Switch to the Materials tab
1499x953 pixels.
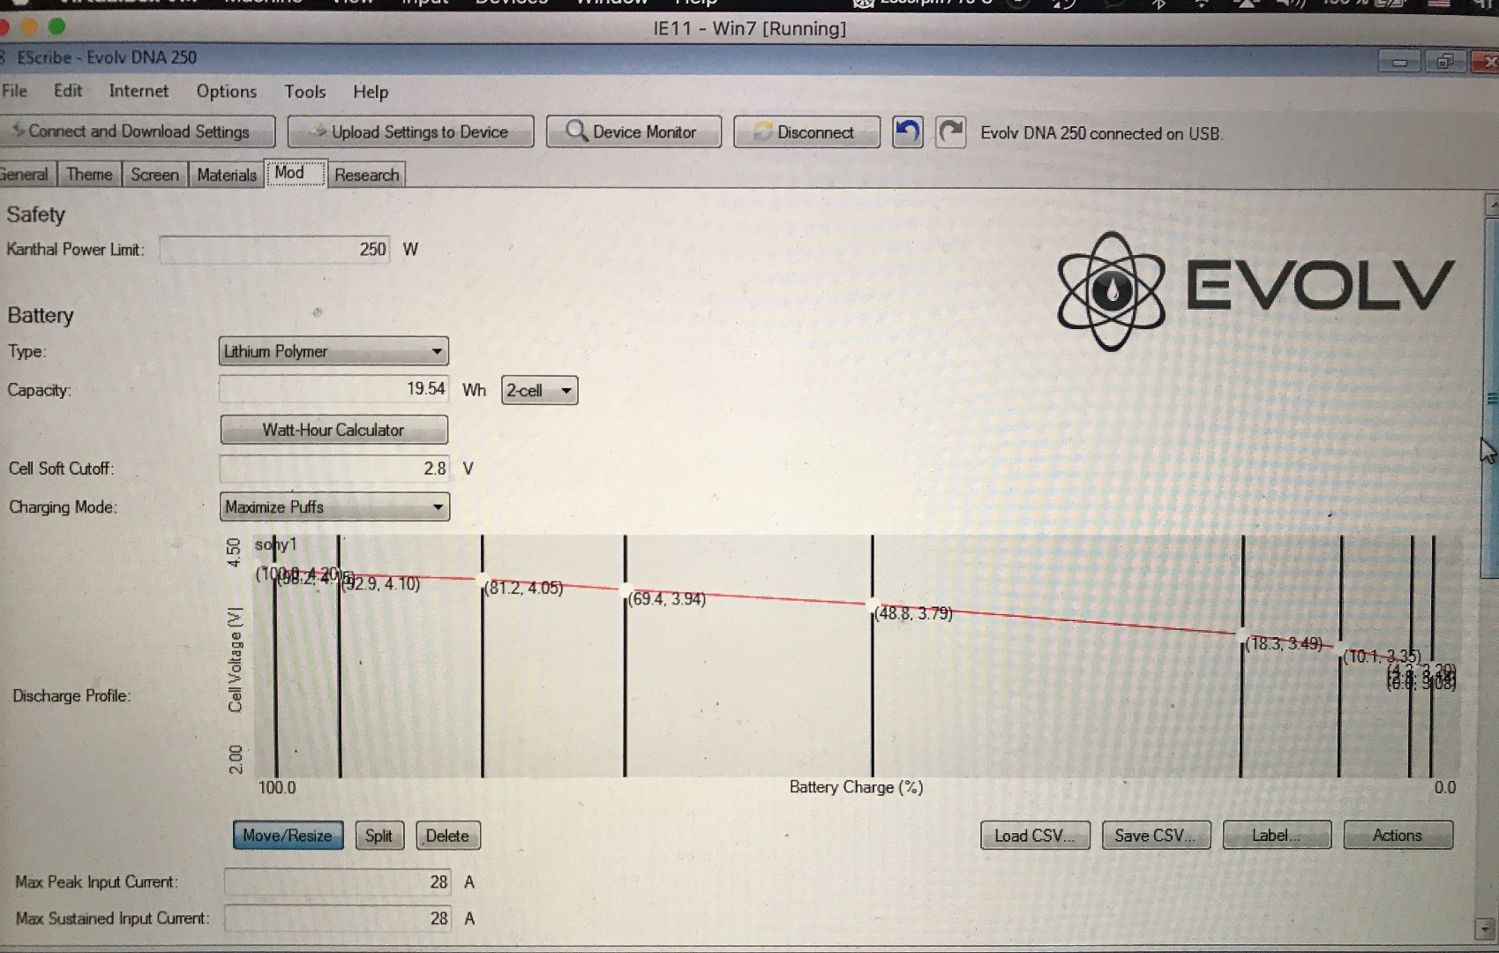(226, 175)
